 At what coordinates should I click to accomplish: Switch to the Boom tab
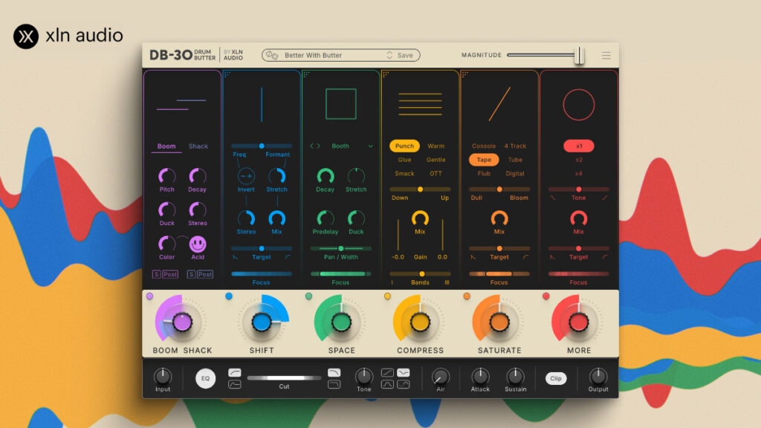(166, 146)
